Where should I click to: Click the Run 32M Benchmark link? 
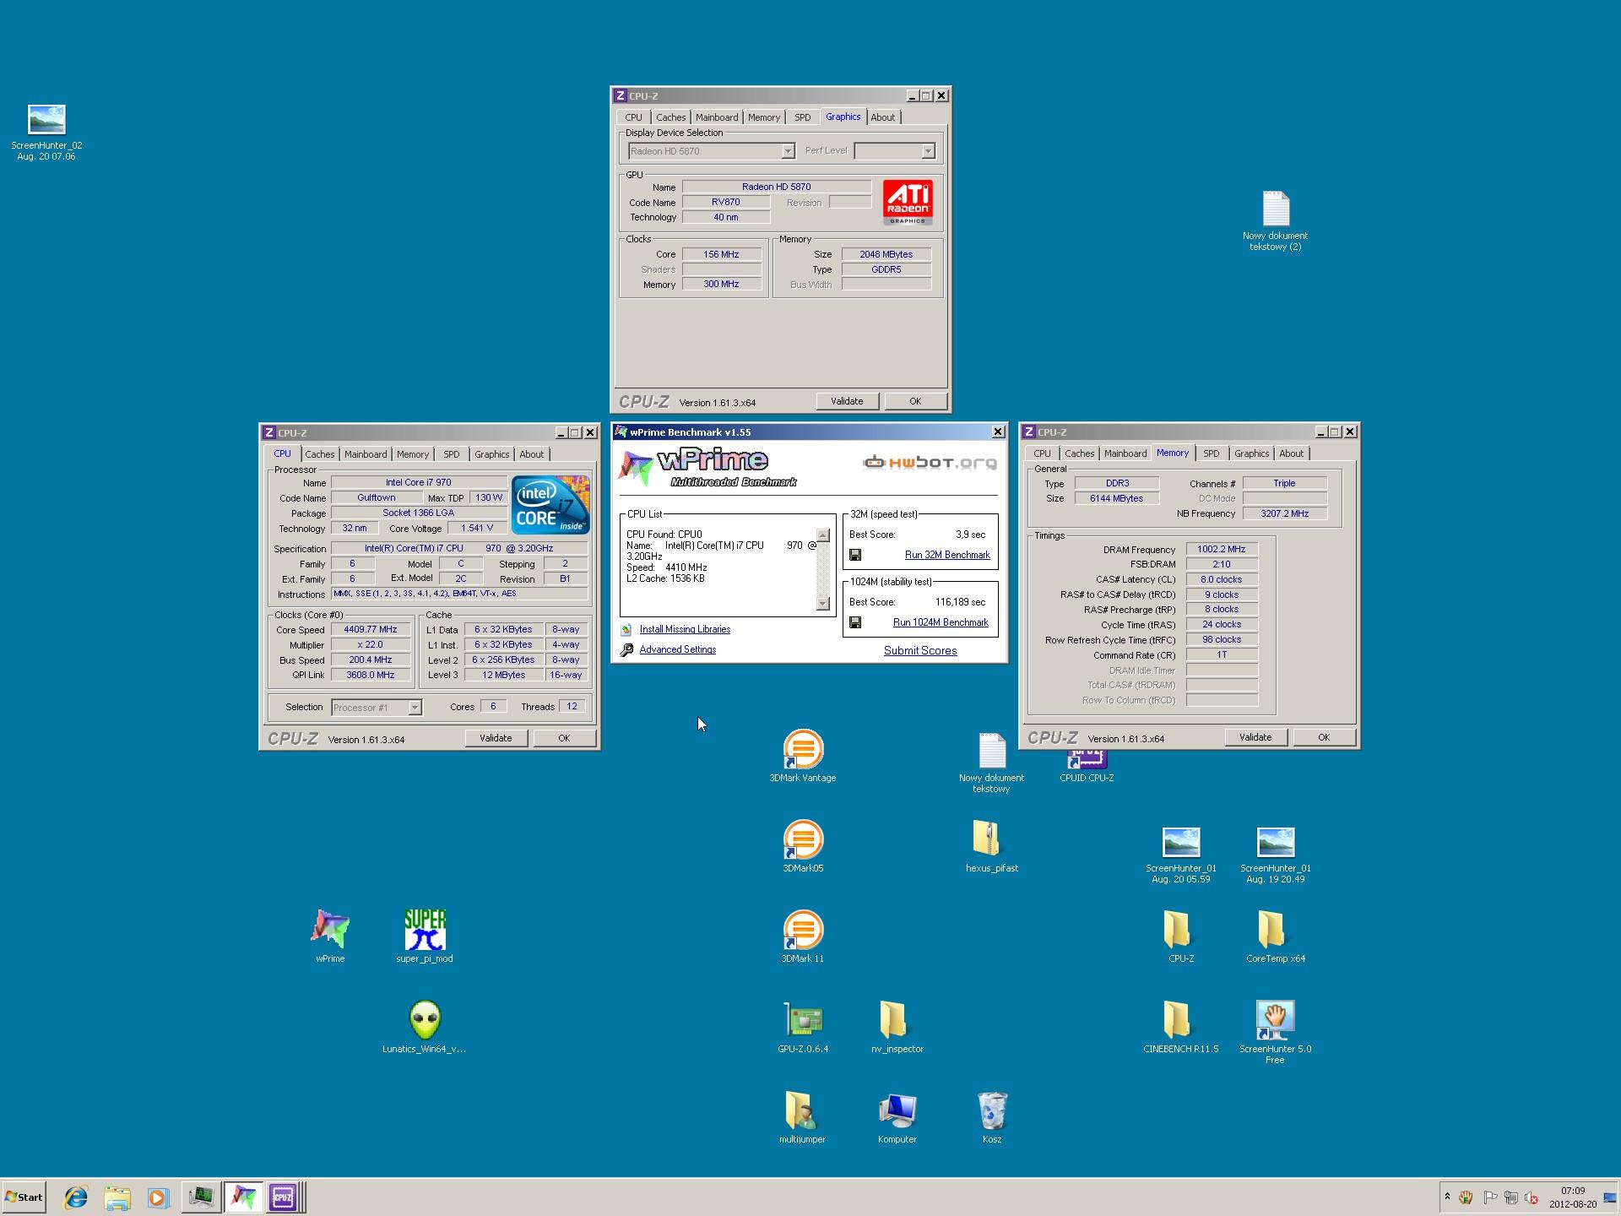pyautogui.click(x=947, y=555)
